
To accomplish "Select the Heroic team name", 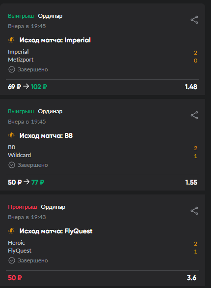I will [16, 243].
